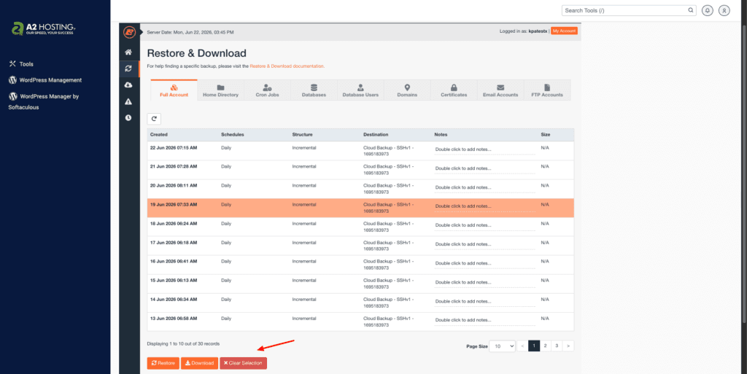Switch to the Databases tab
The image size is (747, 374).
point(314,90)
